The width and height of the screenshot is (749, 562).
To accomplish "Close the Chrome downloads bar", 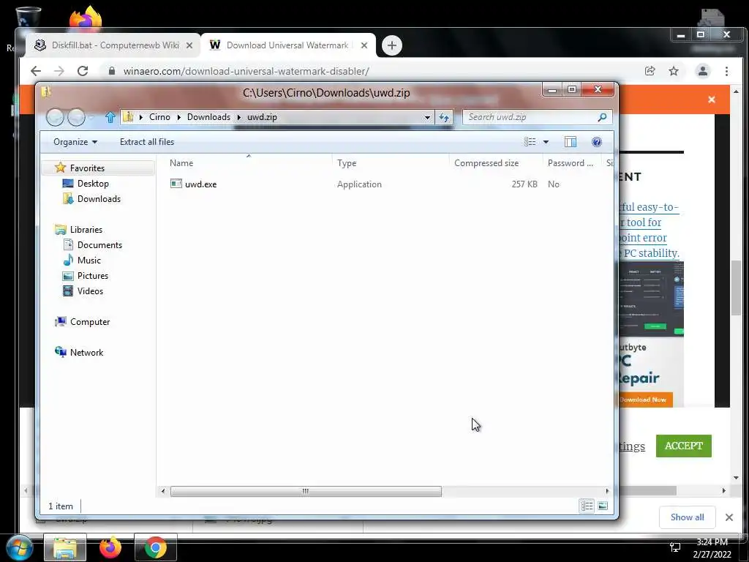I will click(729, 517).
